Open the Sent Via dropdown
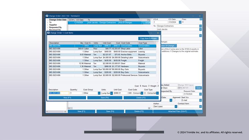Viewport: 249px width, 140px height. (x=200, y=100)
